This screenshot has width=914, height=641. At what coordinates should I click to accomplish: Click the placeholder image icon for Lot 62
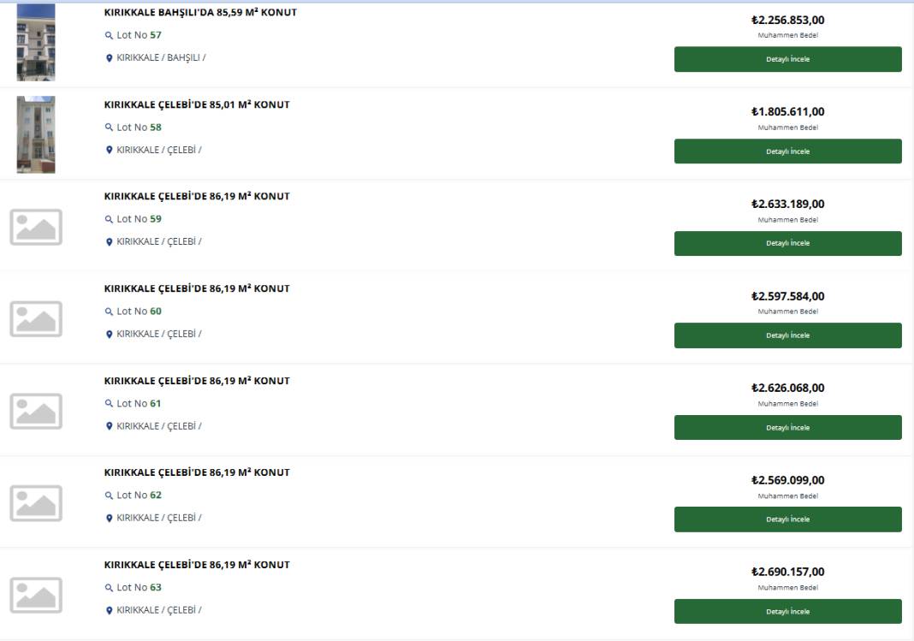tap(36, 503)
